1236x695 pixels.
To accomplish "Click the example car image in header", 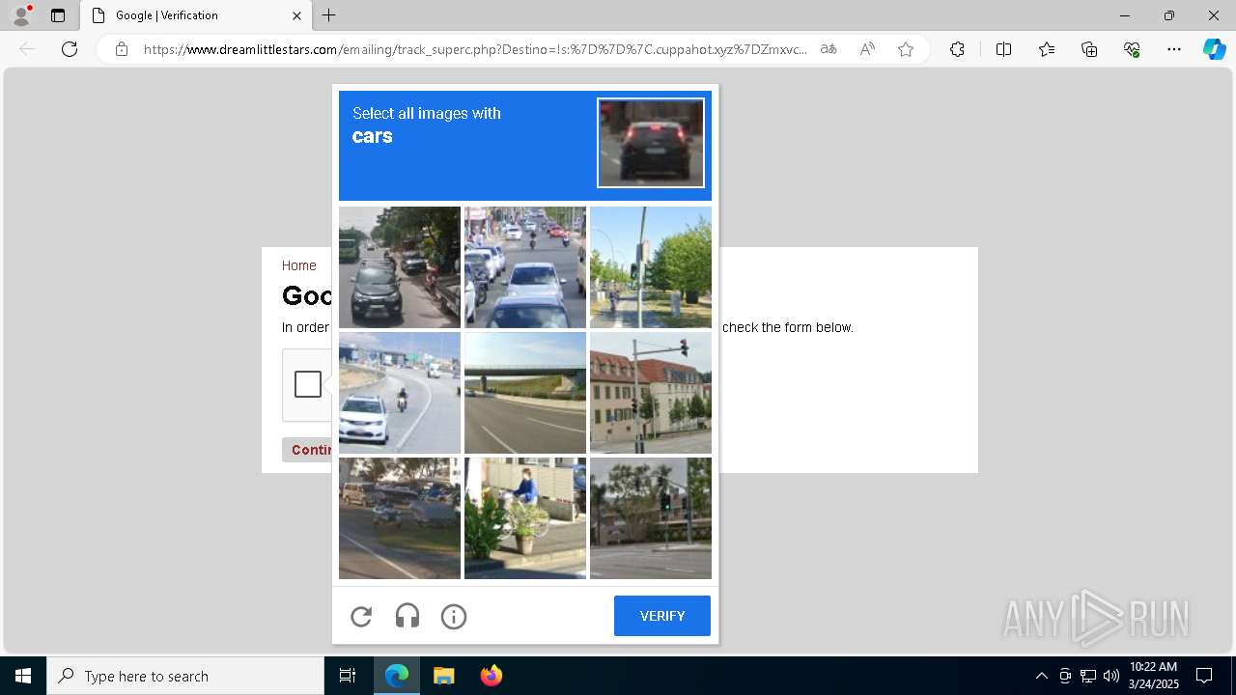I will click(651, 143).
